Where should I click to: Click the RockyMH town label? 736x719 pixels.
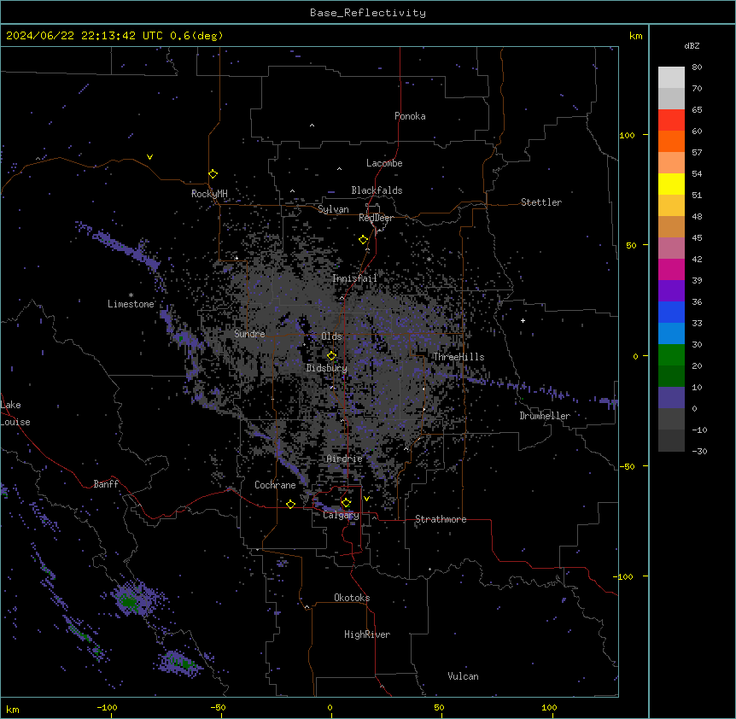click(209, 193)
